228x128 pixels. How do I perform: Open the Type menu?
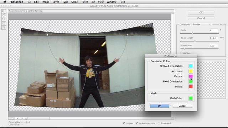(65, 2)
